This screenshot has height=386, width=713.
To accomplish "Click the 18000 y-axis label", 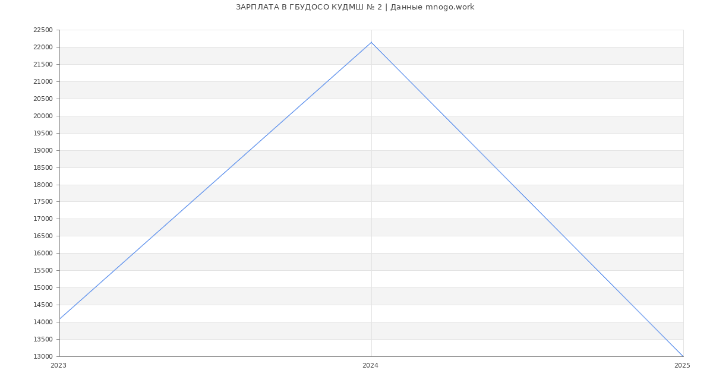I will tap(43, 185).
